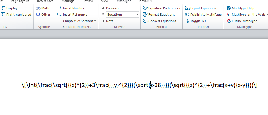Image resolution: width=268 pixels, height=115 pixels.
Task: Click the Insert Number icon
Action: (60, 8)
